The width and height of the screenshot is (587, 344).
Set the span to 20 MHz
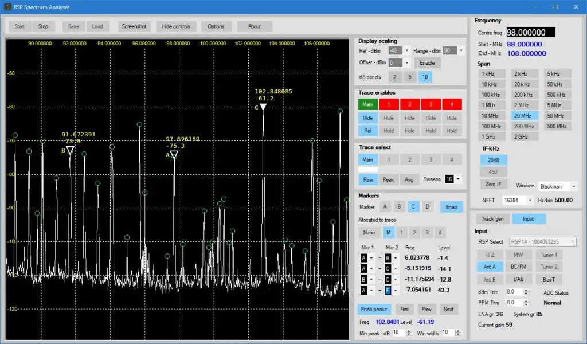[525, 115]
